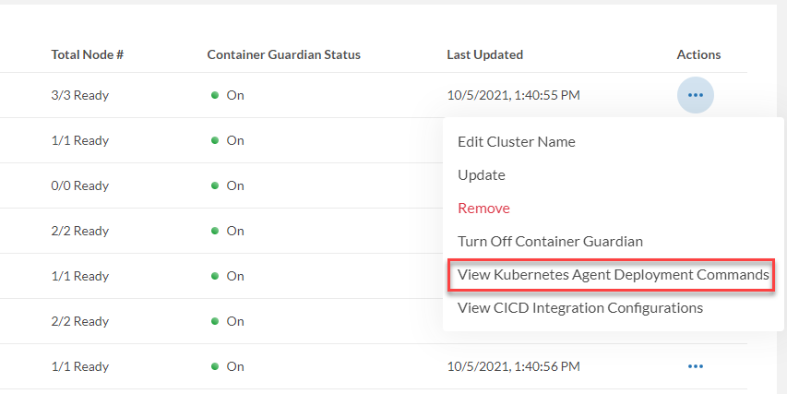Select the 3/3 Ready node count cell
Screen dimensions: 787x394
point(80,95)
